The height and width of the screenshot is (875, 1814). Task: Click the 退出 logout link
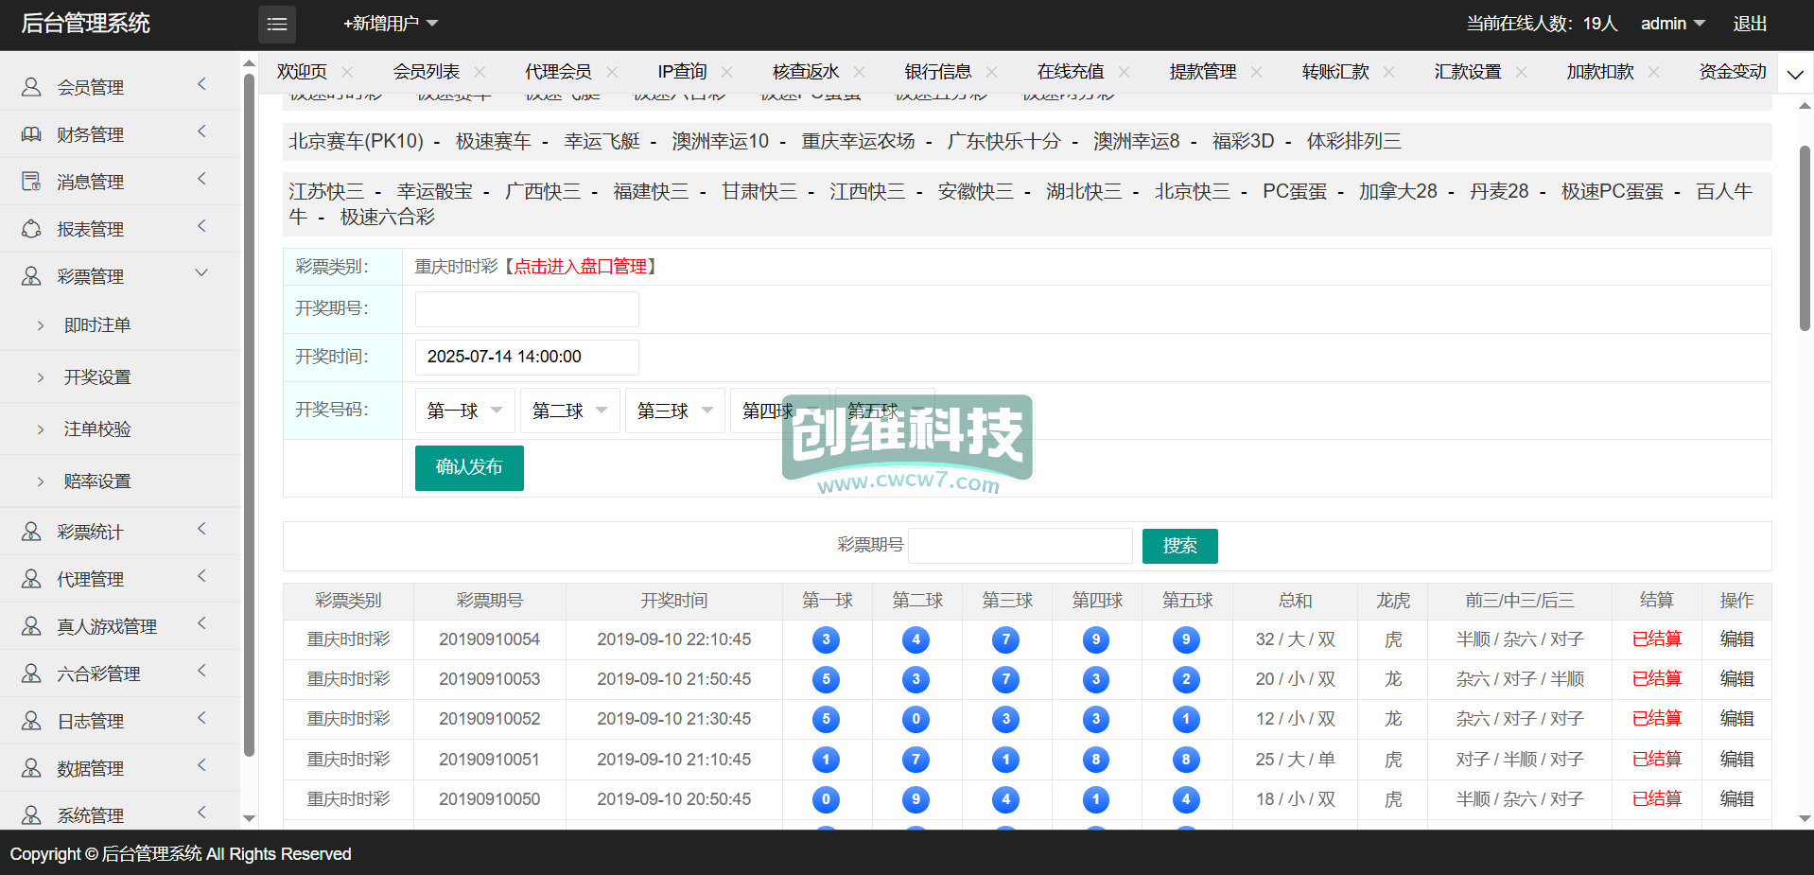(1750, 24)
